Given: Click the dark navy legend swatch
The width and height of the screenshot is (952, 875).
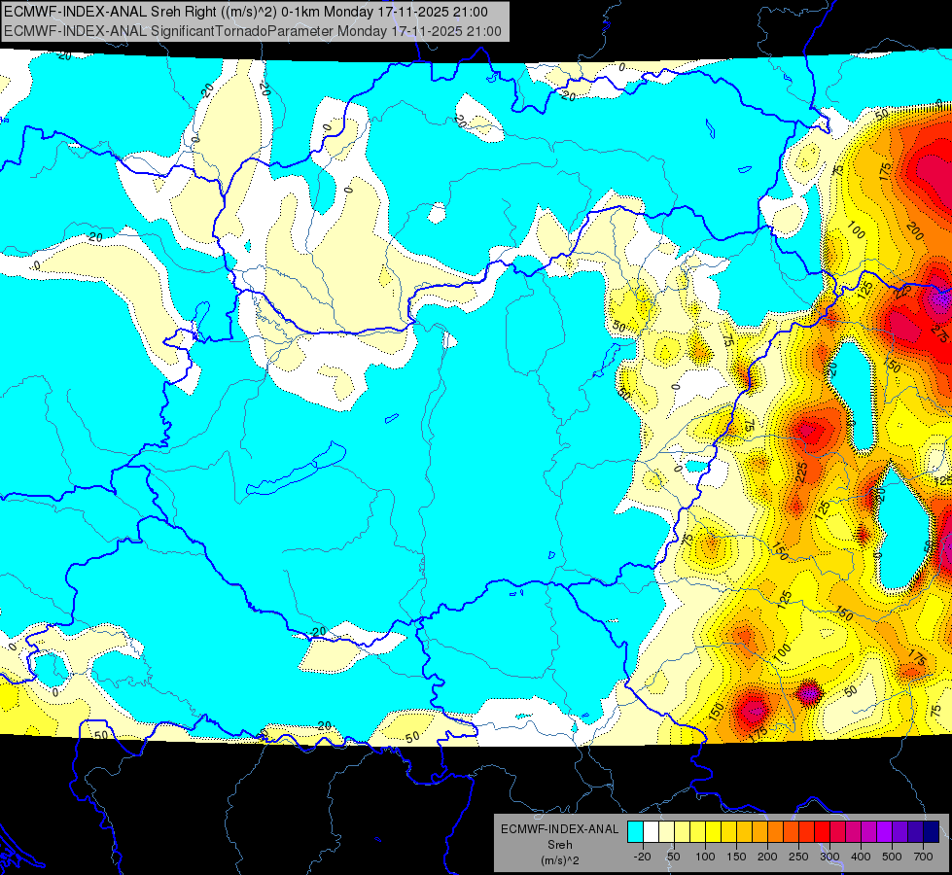Looking at the screenshot, I should coord(932,831).
